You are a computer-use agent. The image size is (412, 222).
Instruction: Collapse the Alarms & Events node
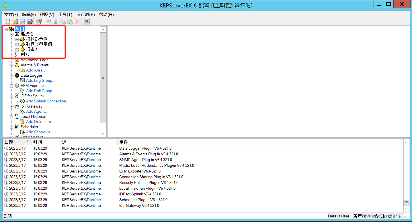point(11,65)
